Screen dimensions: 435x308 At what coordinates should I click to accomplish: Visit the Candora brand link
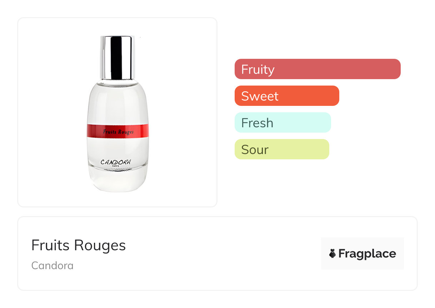52,266
